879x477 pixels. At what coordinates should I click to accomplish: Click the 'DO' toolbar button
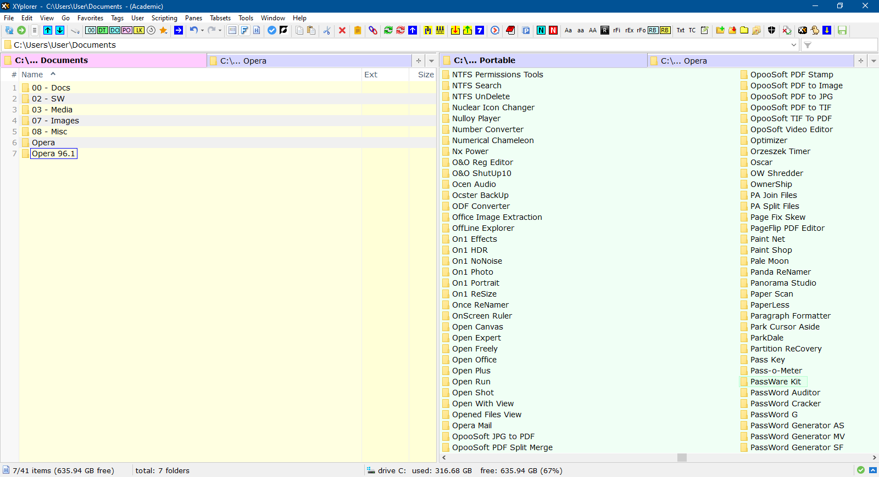[115, 30]
